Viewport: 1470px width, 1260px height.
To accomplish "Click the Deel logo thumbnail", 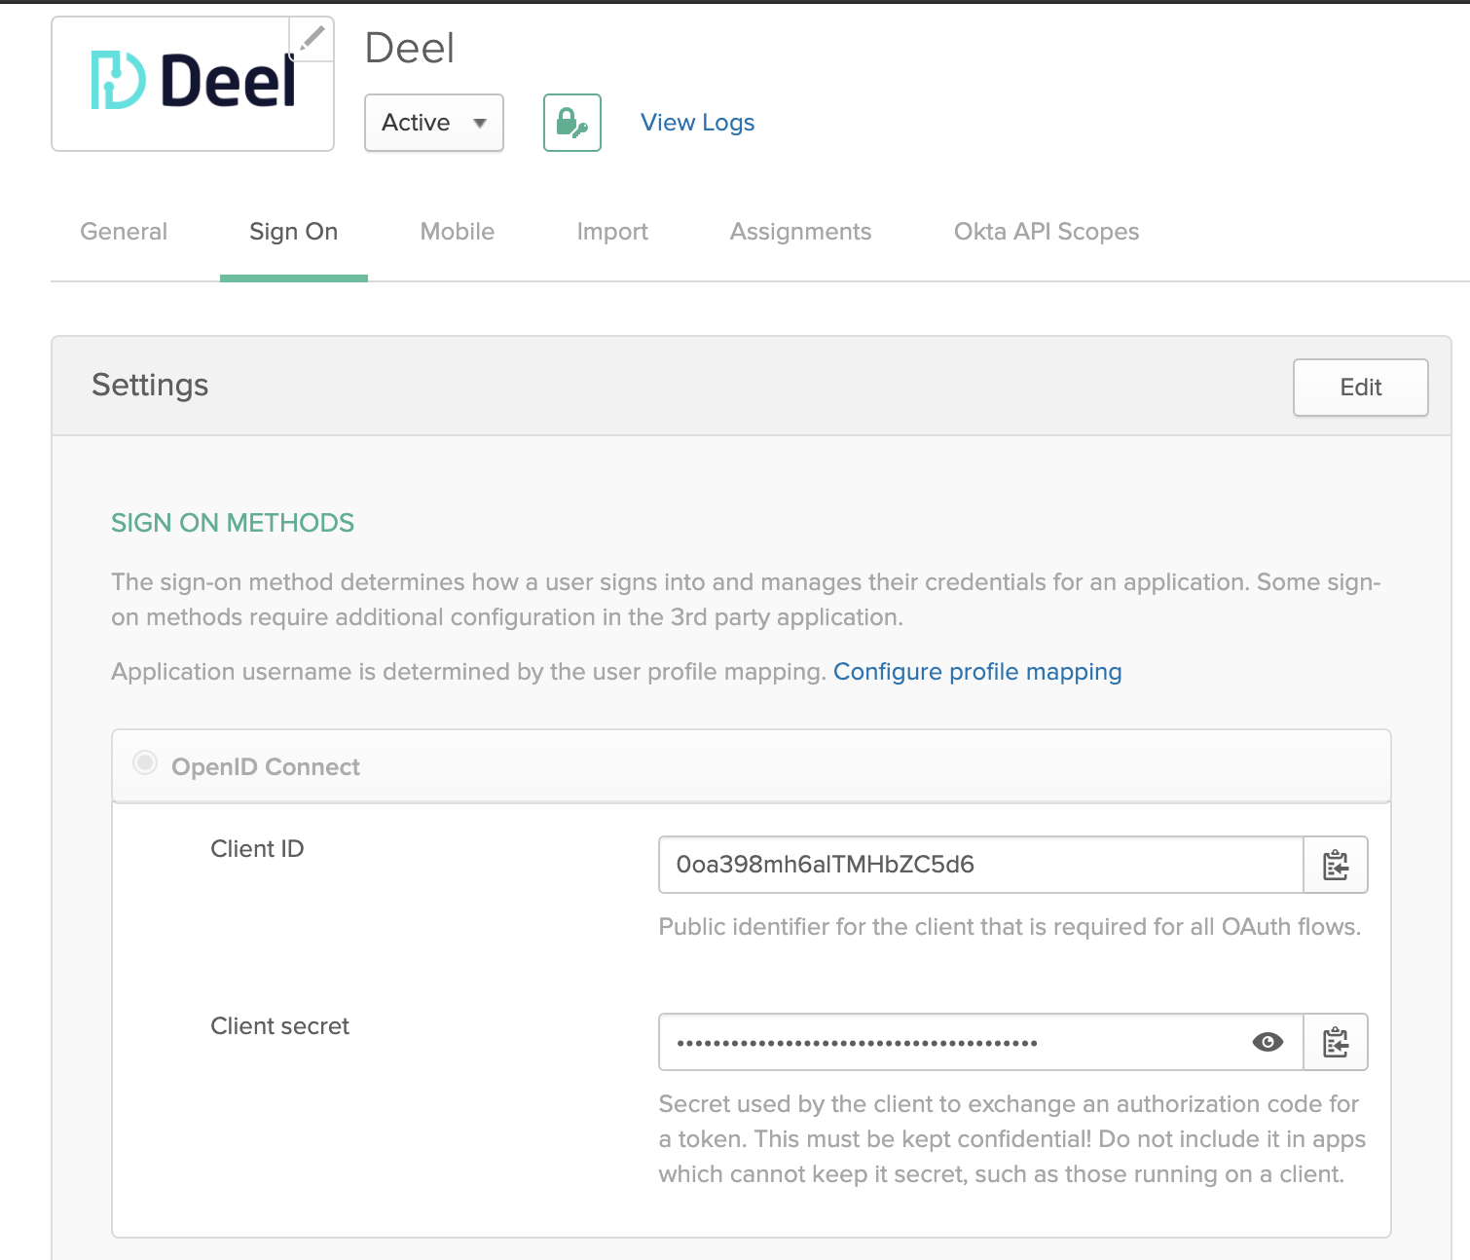I will [x=193, y=84].
